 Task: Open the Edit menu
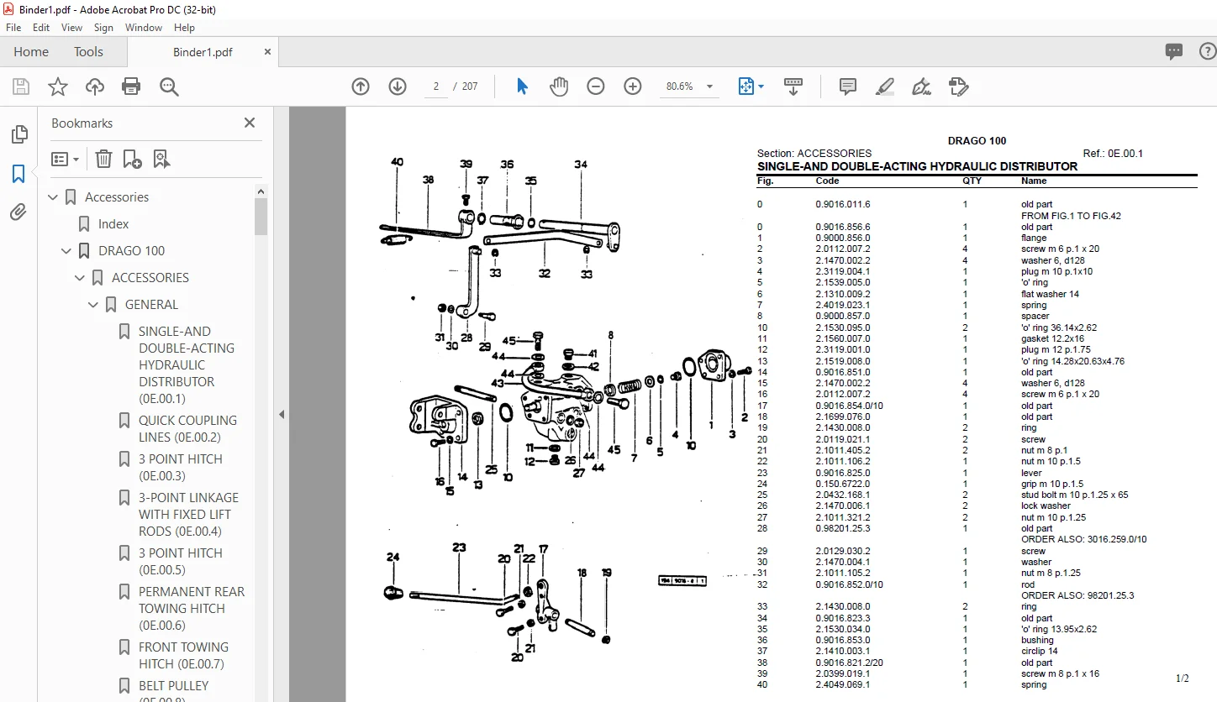tap(41, 28)
